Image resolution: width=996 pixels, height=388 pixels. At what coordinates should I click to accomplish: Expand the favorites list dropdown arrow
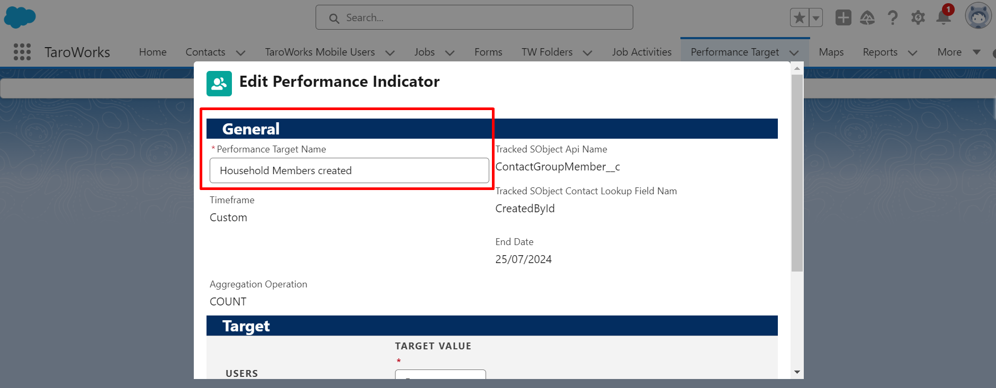(x=816, y=18)
